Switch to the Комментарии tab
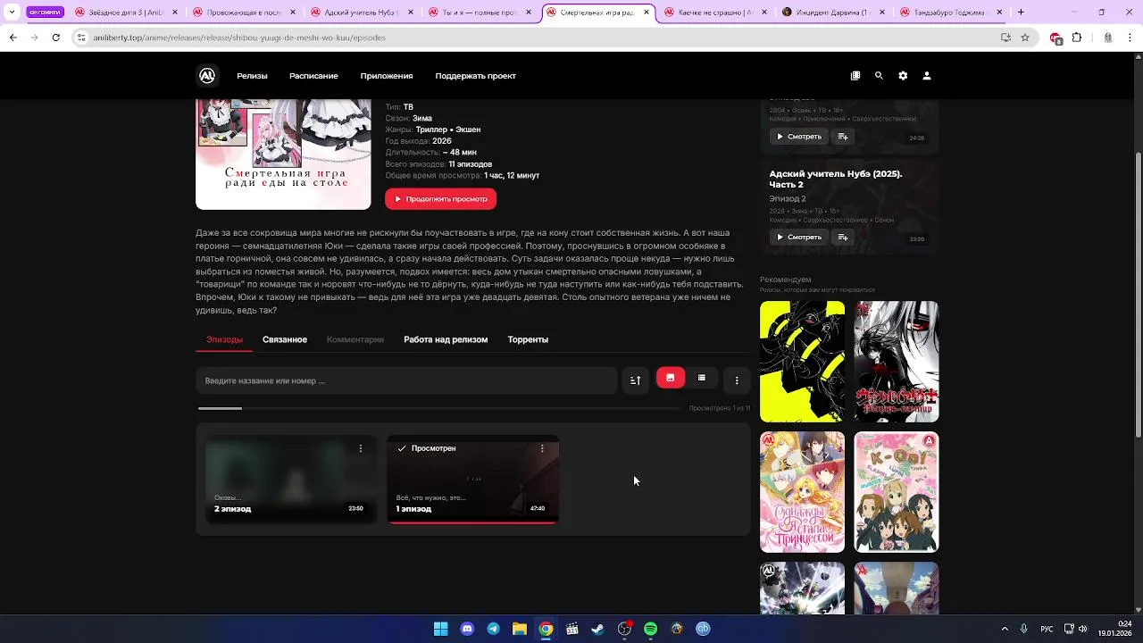1143x643 pixels. click(355, 339)
